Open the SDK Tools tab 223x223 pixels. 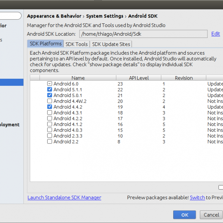pos(77,44)
